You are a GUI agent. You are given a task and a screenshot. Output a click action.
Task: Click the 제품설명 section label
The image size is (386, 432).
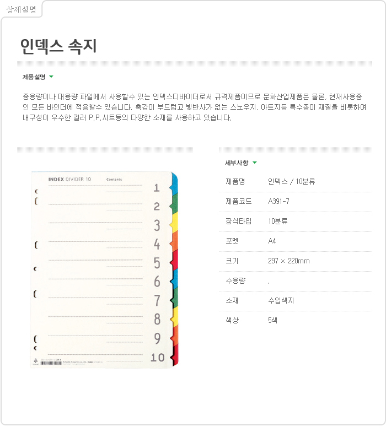point(34,77)
